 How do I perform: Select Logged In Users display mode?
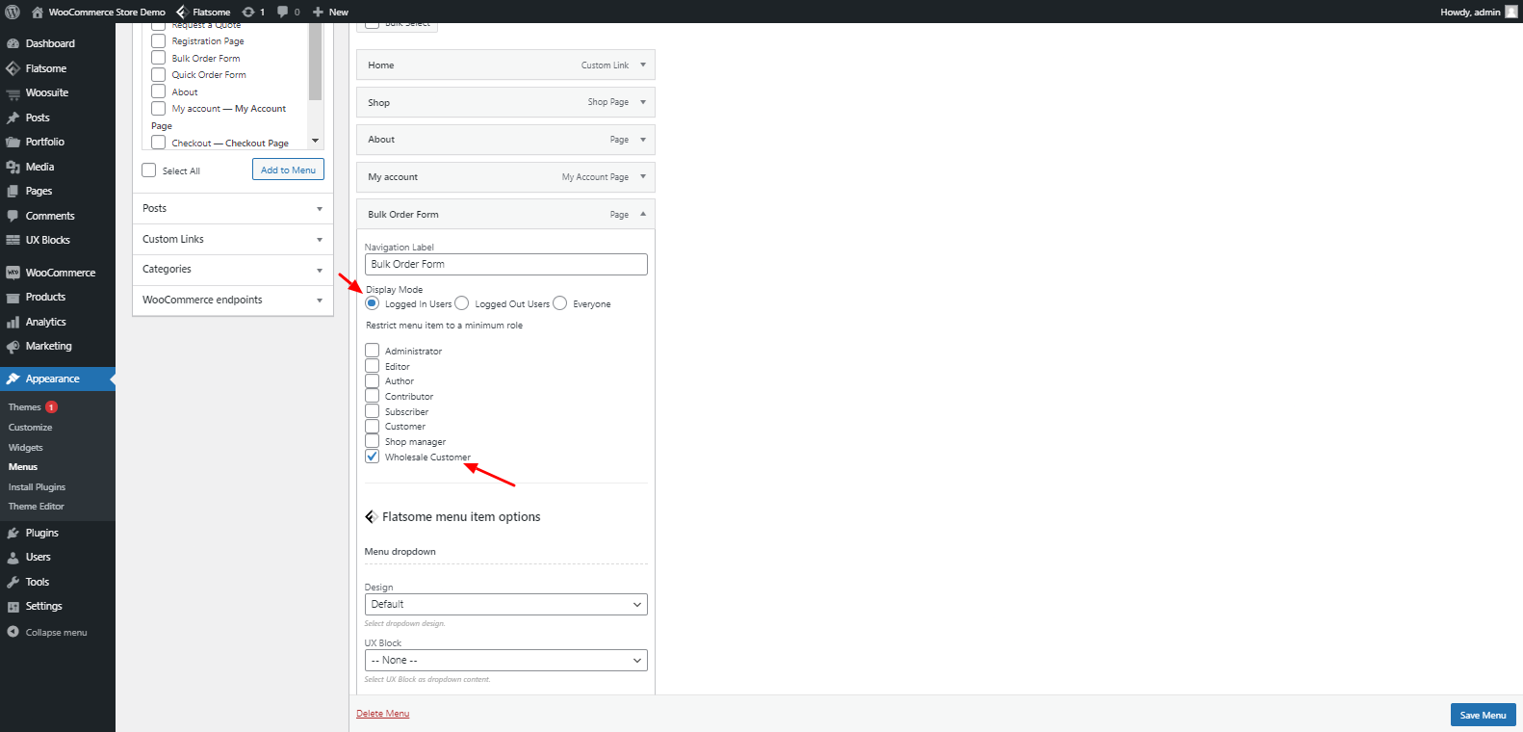pos(372,303)
